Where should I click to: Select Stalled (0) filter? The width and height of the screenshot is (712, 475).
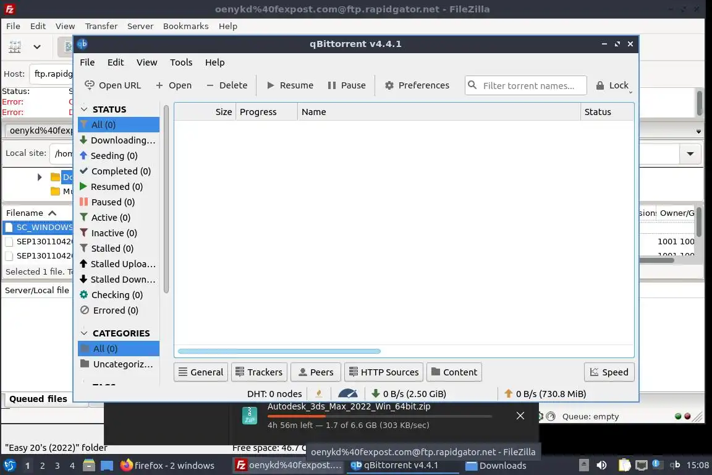pyautogui.click(x=119, y=248)
